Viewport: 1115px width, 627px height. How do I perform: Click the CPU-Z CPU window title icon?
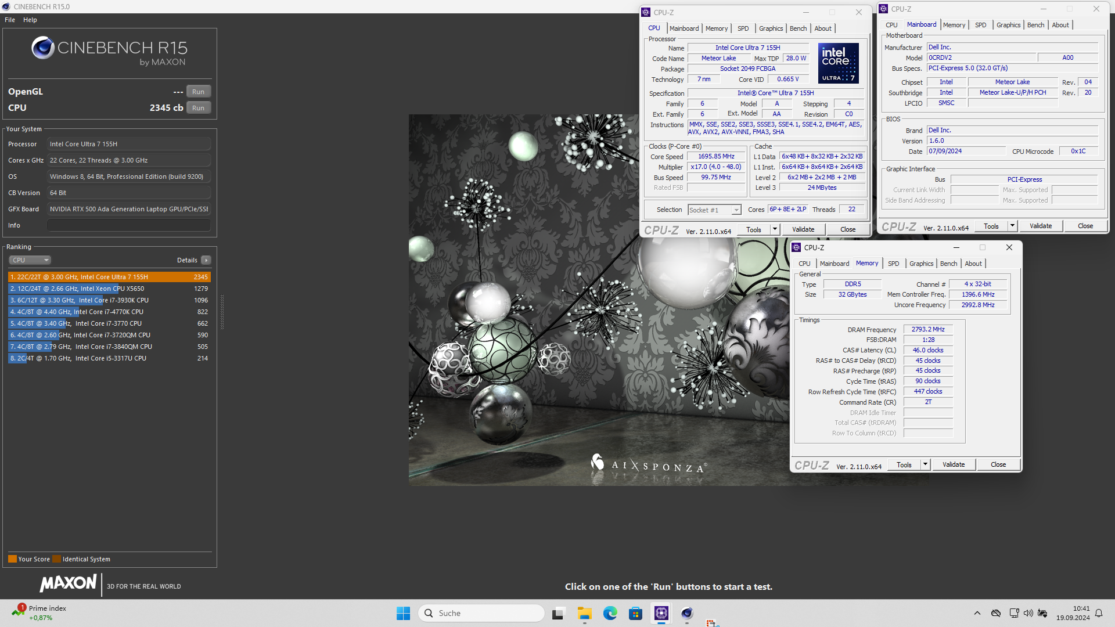coord(646,12)
